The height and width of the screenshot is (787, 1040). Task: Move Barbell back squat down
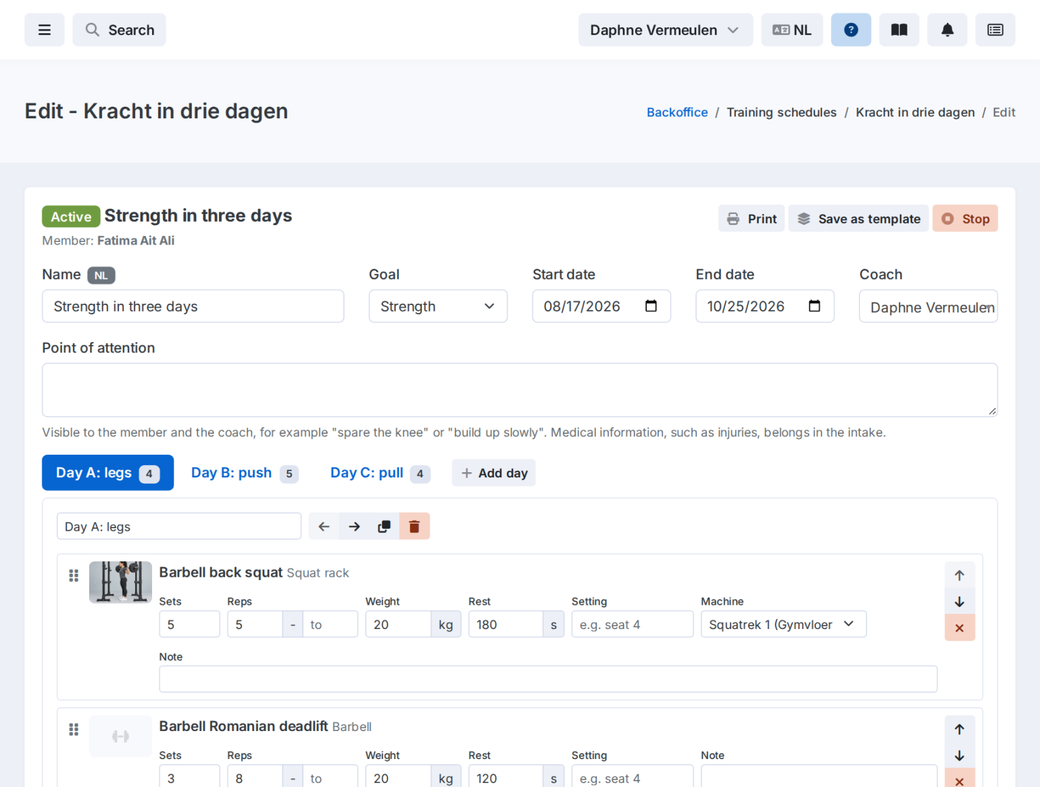pyautogui.click(x=959, y=602)
